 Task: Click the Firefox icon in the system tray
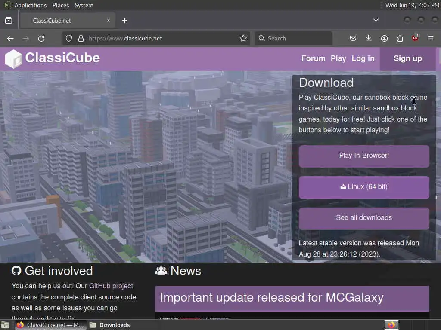pyautogui.click(x=391, y=325)
